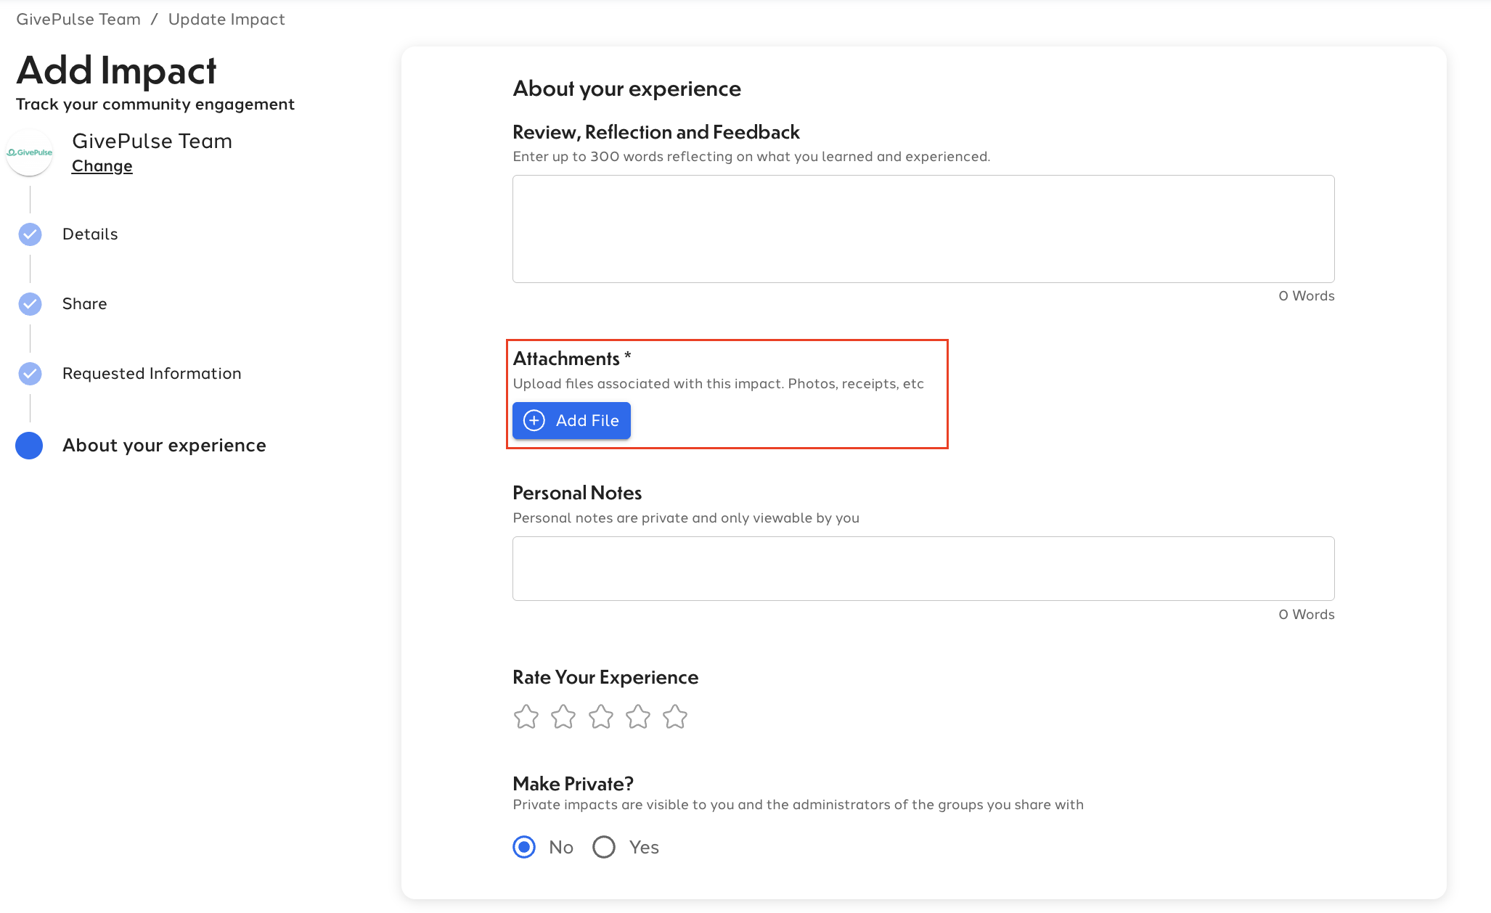Screen dimensions: 1491x913
Task: Click the Change group link
Action: (102, 166)
